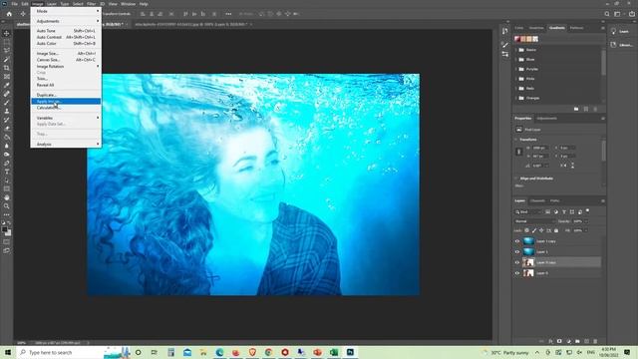Screen dimensions: 638x359
Task: Toggle lock position
Action: 541,230
